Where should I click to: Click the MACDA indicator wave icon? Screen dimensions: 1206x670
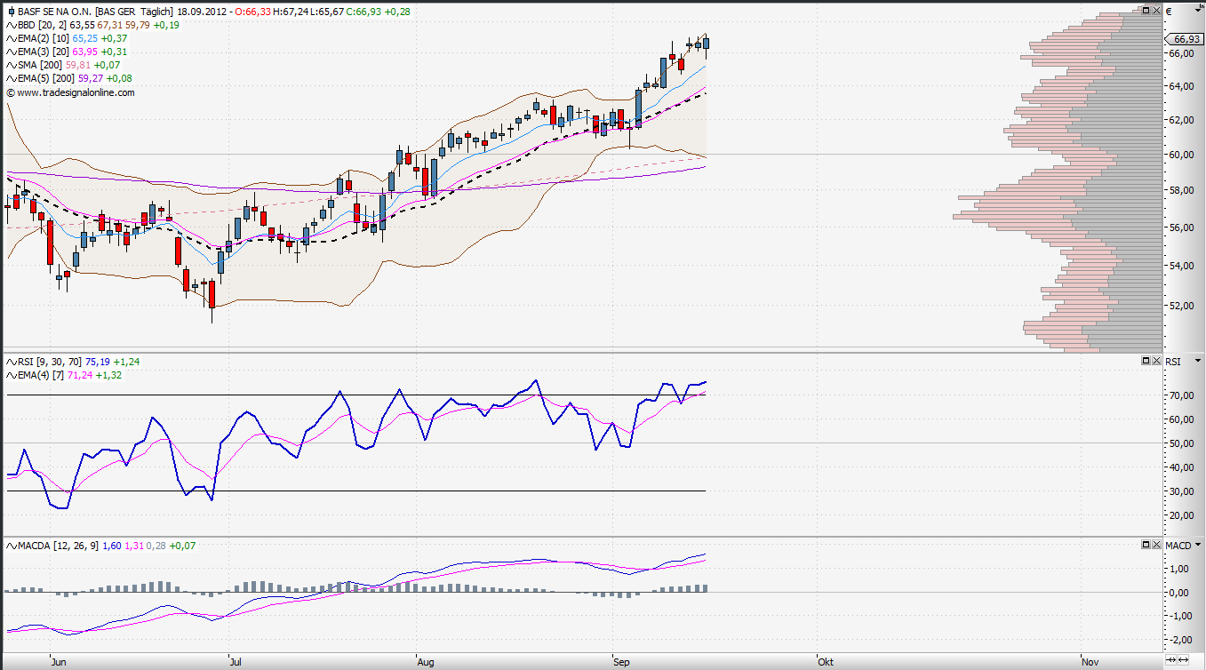11,545
